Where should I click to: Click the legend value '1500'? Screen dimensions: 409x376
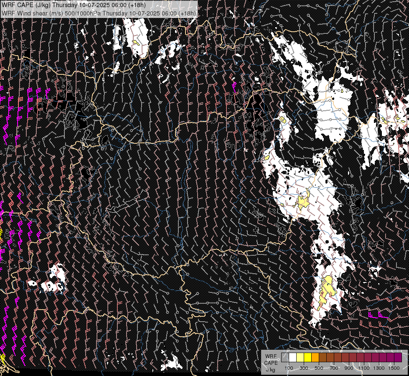click(x=394, y=368)
